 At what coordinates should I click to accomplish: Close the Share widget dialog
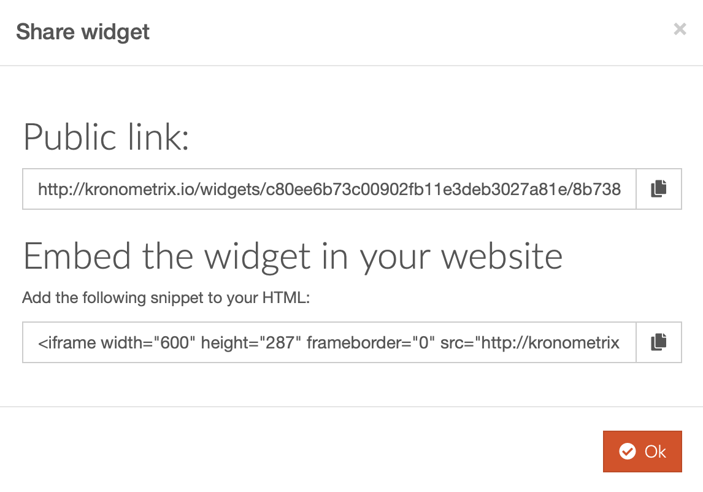680,29
